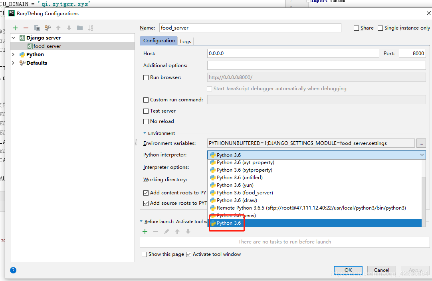Click the Host field showing 0.0.0.0
The width and height of the screenshot is (432, 281).
tap(293, 53)
